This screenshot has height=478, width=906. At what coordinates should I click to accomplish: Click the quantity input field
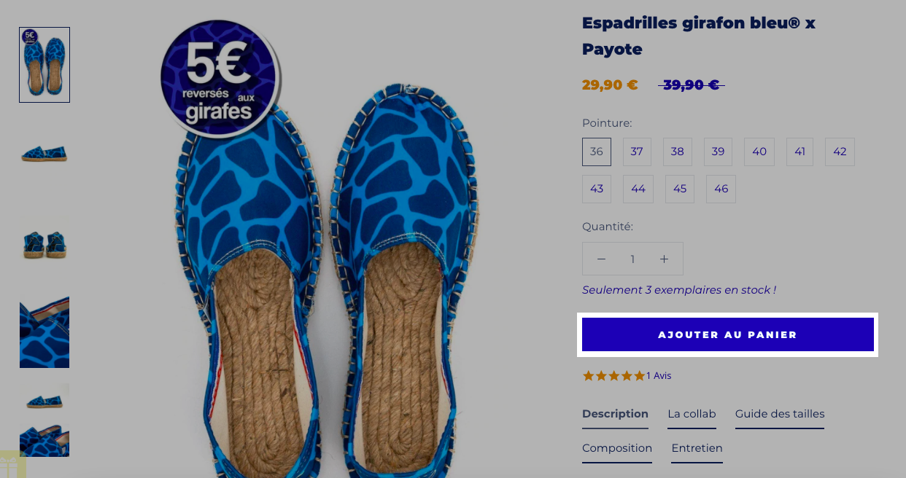(x=632, y=259)
